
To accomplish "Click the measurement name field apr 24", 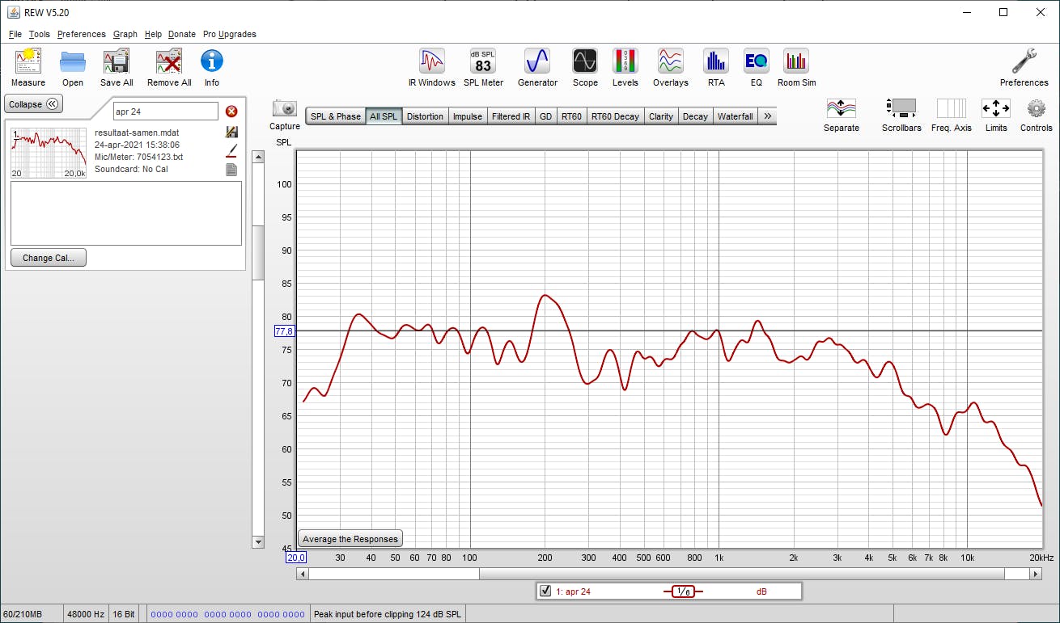I will tap(165, 112).
